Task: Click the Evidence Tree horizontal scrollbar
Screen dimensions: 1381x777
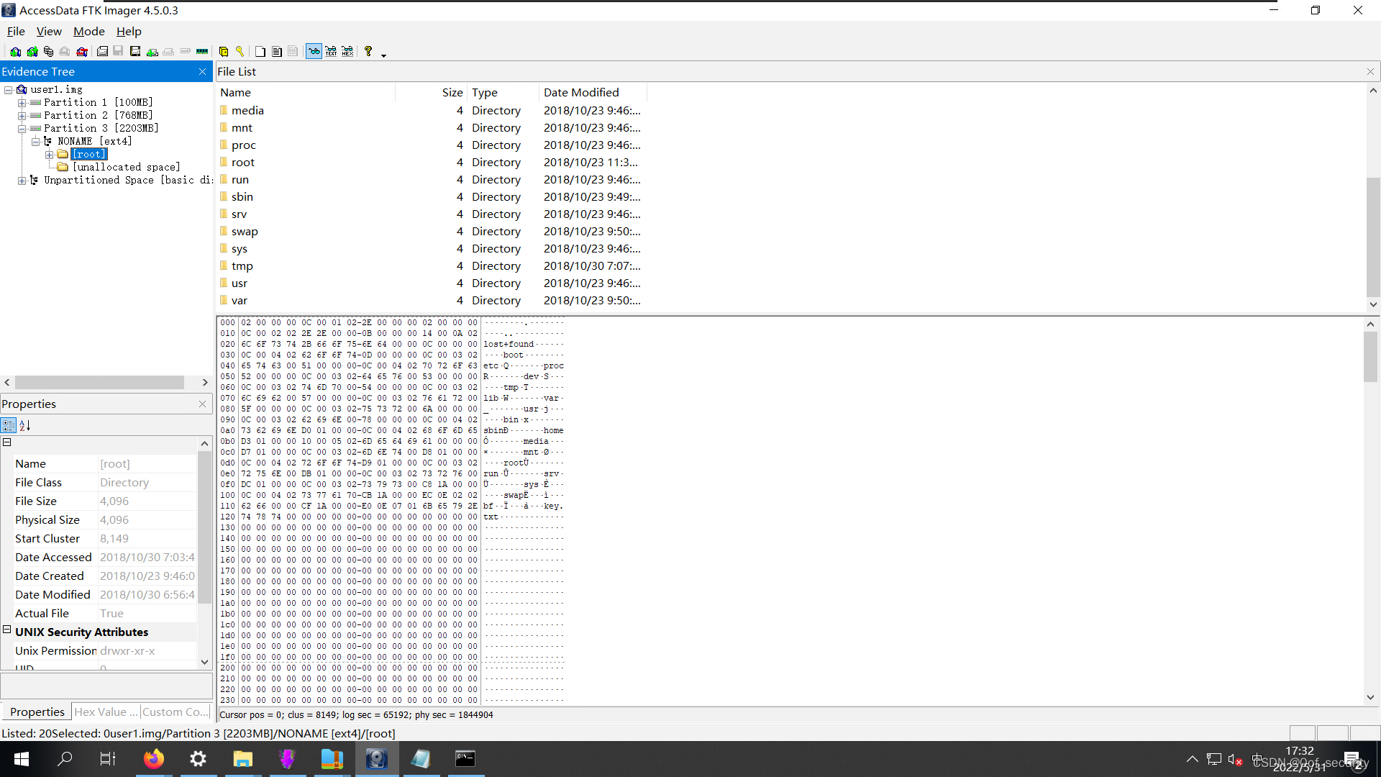Action: 99,383
